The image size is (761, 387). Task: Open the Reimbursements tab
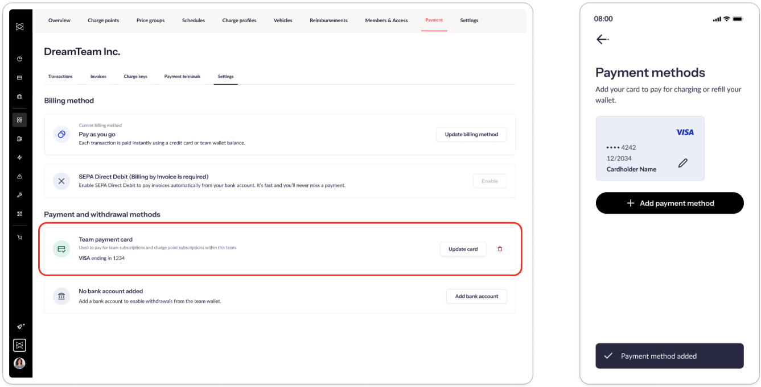click(328, 20)
